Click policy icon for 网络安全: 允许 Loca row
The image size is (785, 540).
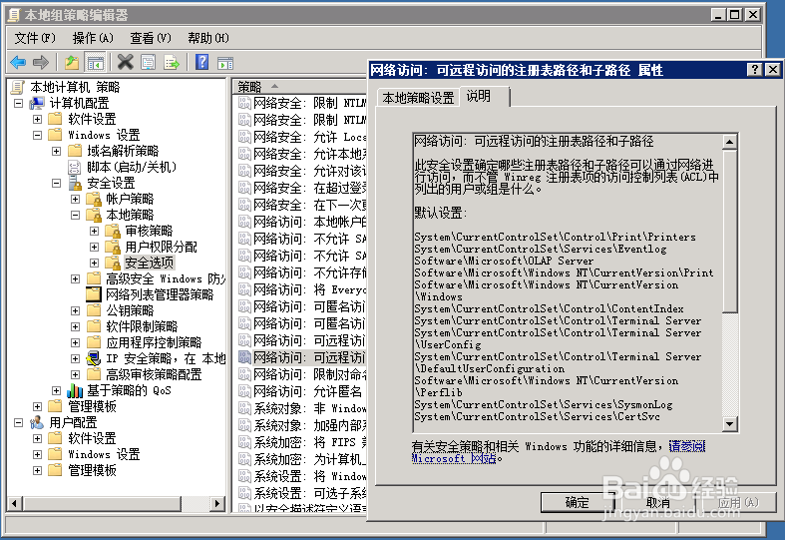pos(244,137)
